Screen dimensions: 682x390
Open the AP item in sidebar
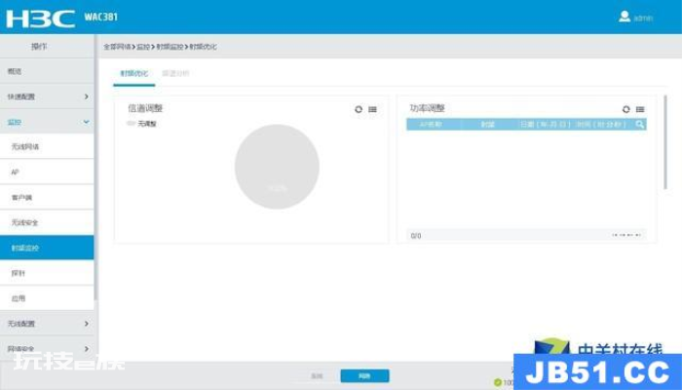pos(47,172)
